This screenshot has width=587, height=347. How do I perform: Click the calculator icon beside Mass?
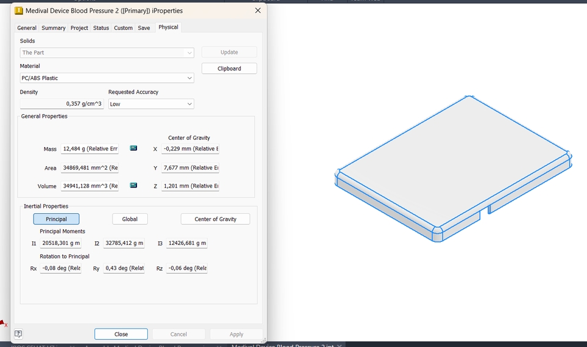(133, 148)
